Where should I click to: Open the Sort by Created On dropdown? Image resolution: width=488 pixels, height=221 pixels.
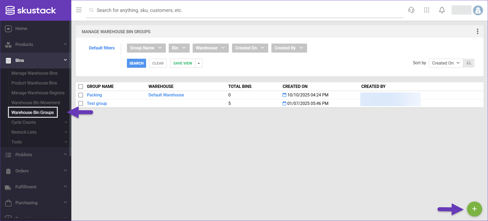point(446,63)
